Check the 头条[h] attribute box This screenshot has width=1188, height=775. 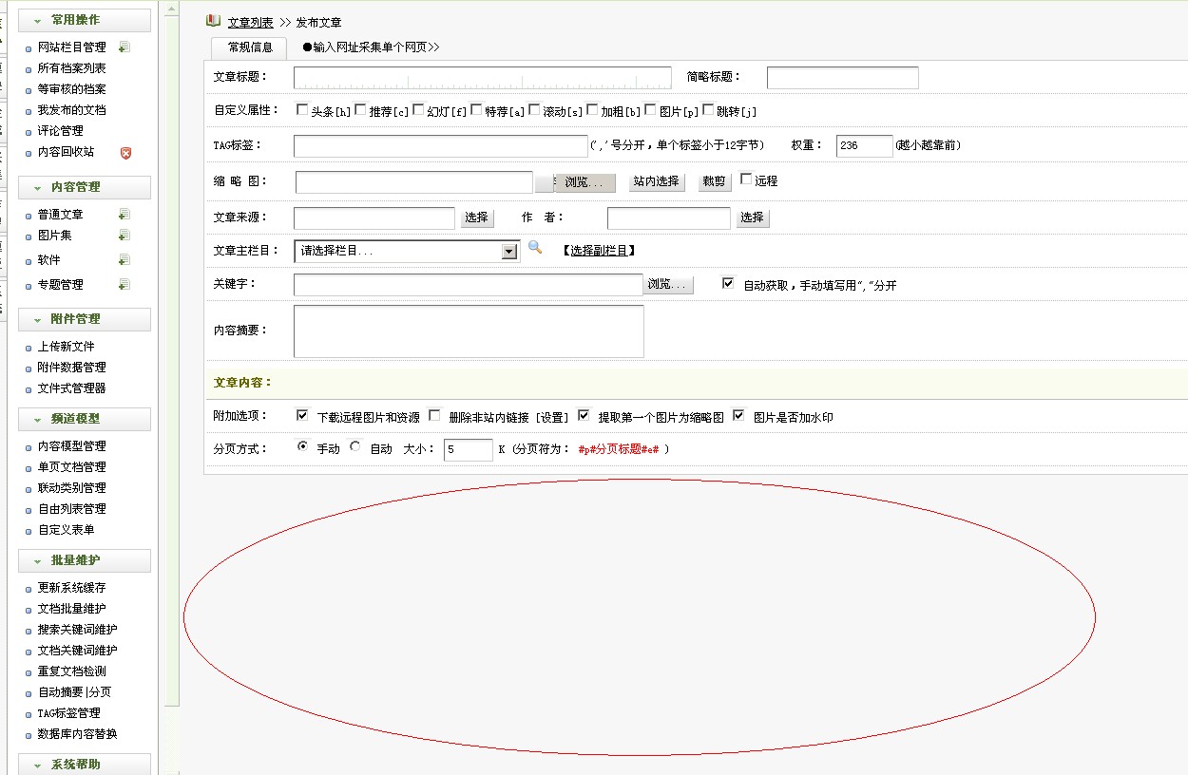click(x=302, y=109)
